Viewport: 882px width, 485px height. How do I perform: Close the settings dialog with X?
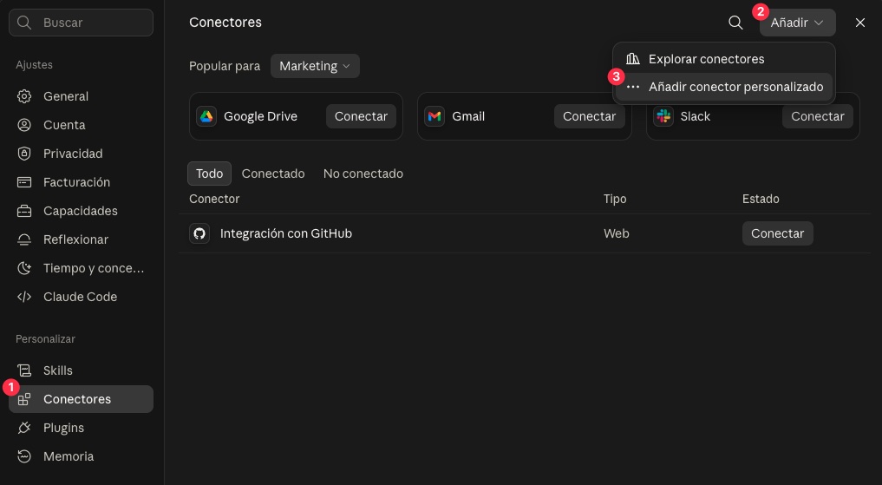(860, 23)
